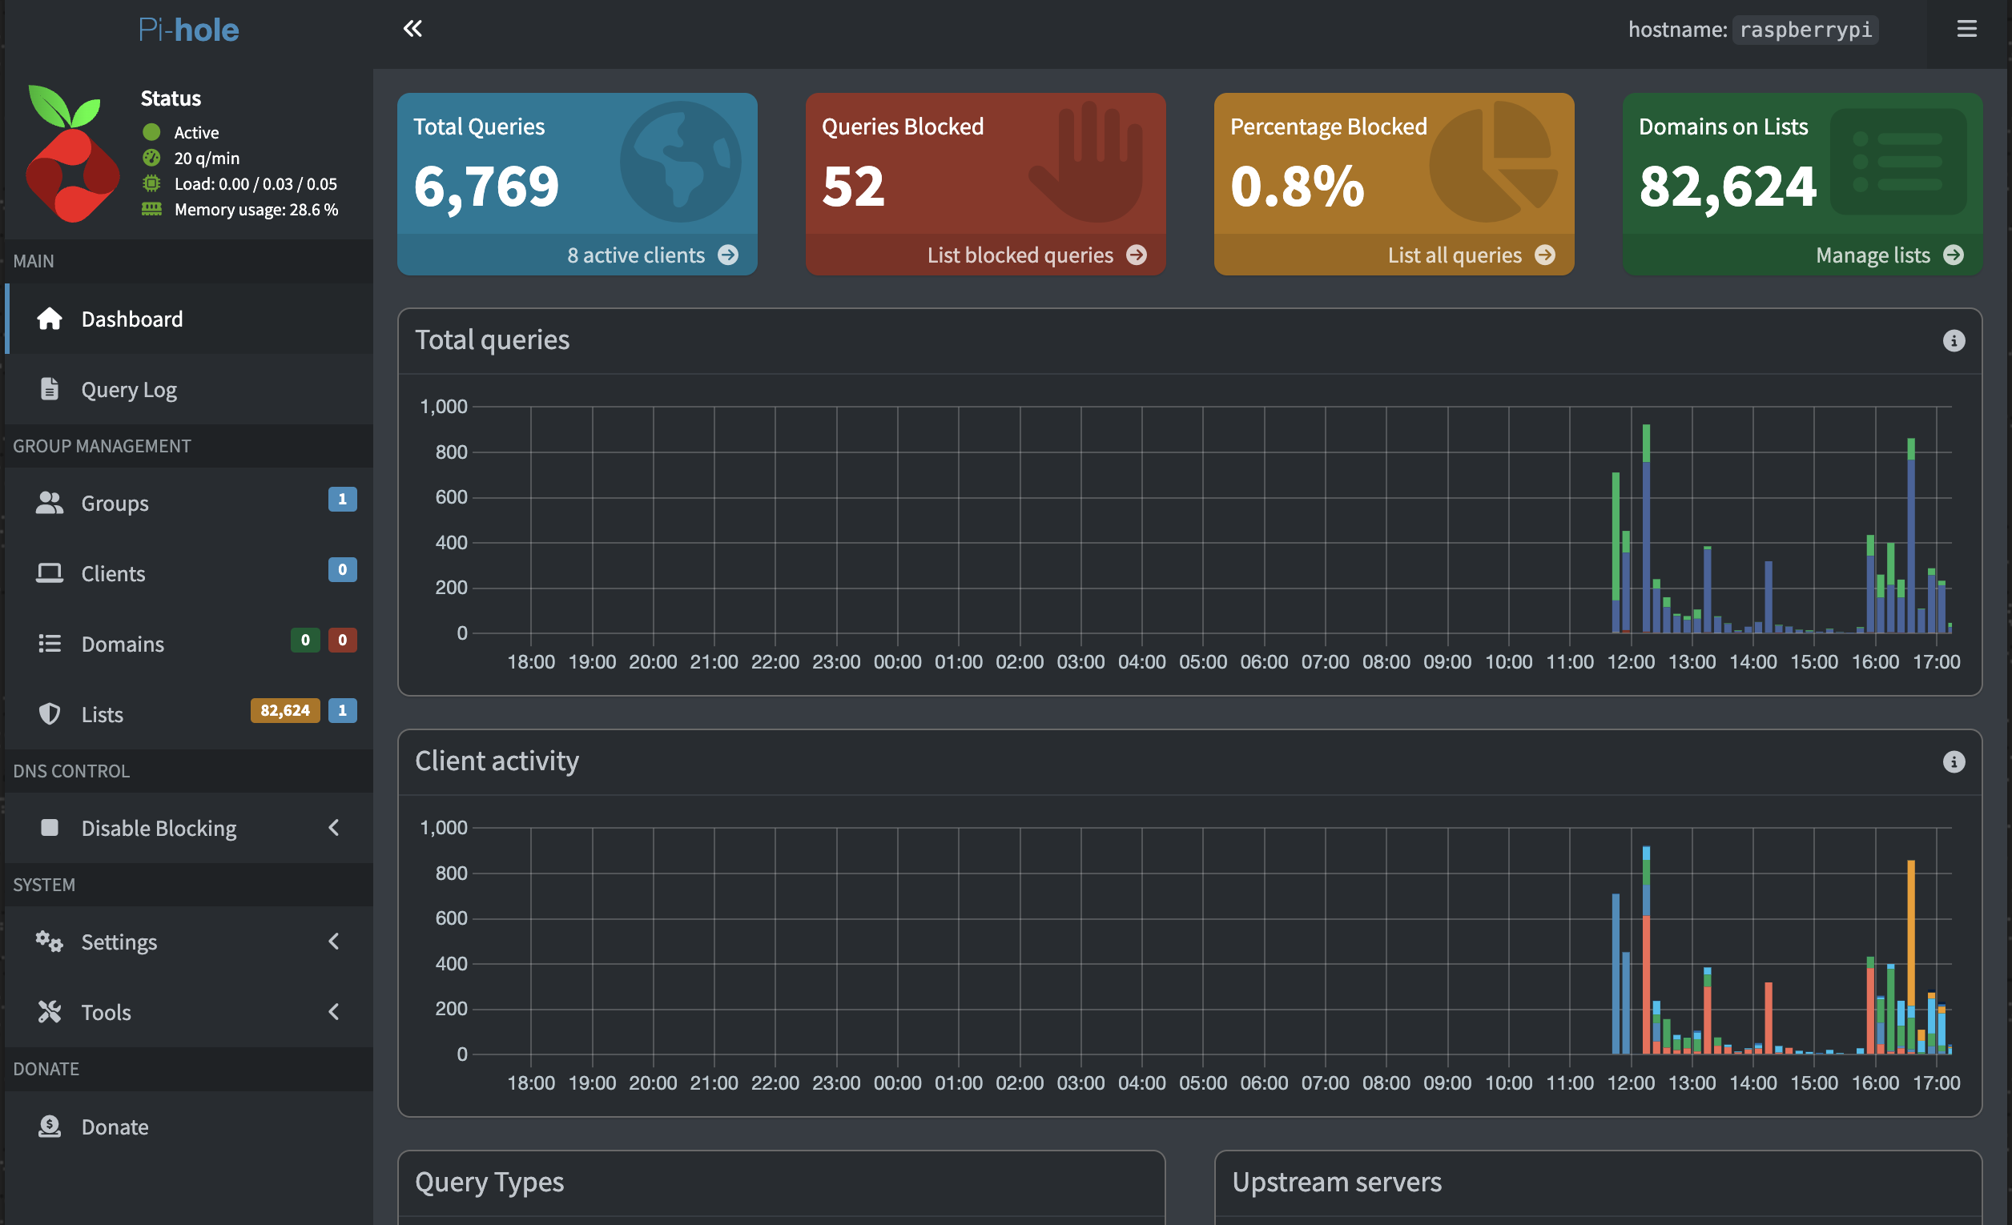Click the List all queries link
This screenshot has width=2012, height=1225.
coord(1455,255)
